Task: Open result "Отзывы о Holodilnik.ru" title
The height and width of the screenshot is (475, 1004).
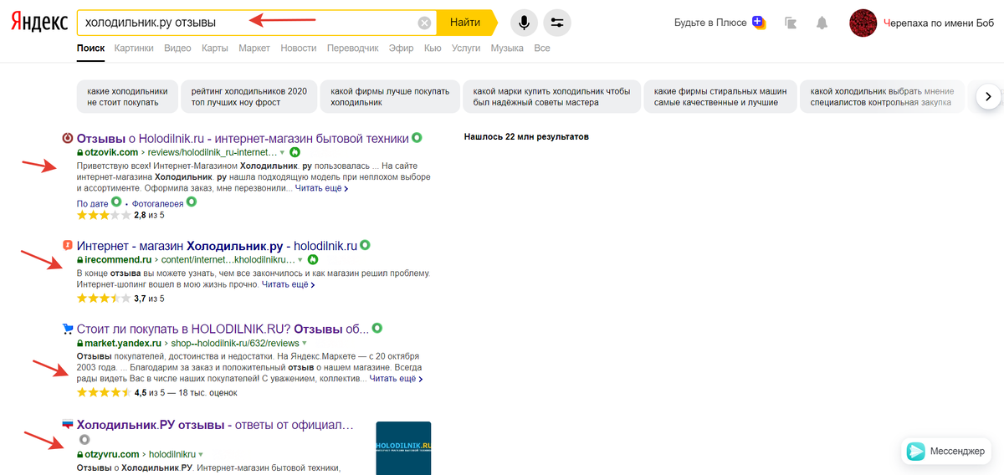Action: (243, 138)
